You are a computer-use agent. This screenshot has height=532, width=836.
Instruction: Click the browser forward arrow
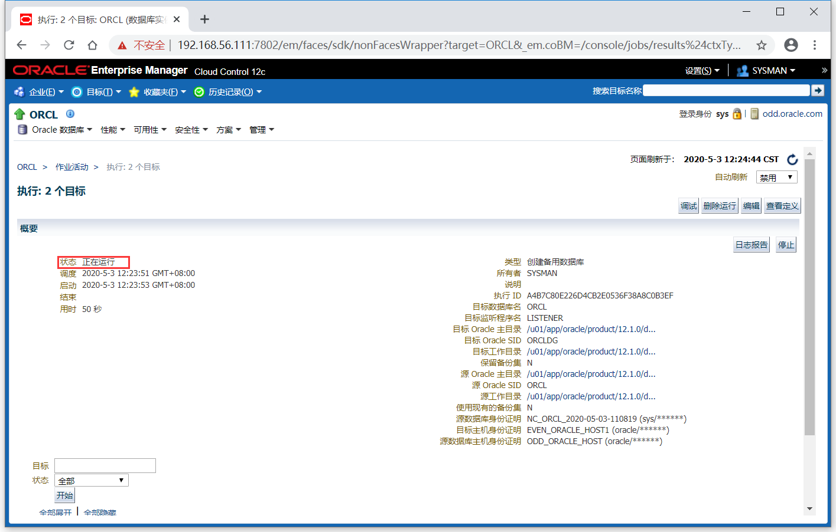[x=45, y=45]
